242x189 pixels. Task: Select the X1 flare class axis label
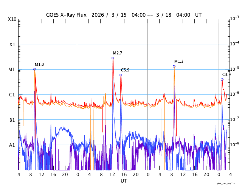click(x=12, y=44)
